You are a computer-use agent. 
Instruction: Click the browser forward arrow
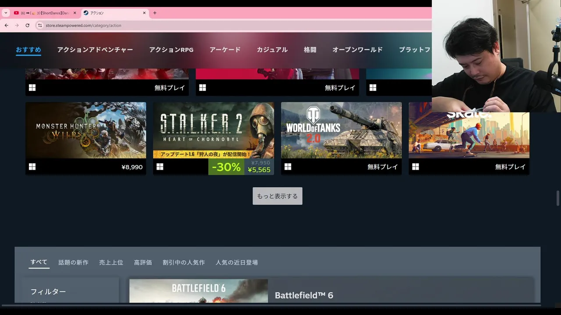[17, 25]
